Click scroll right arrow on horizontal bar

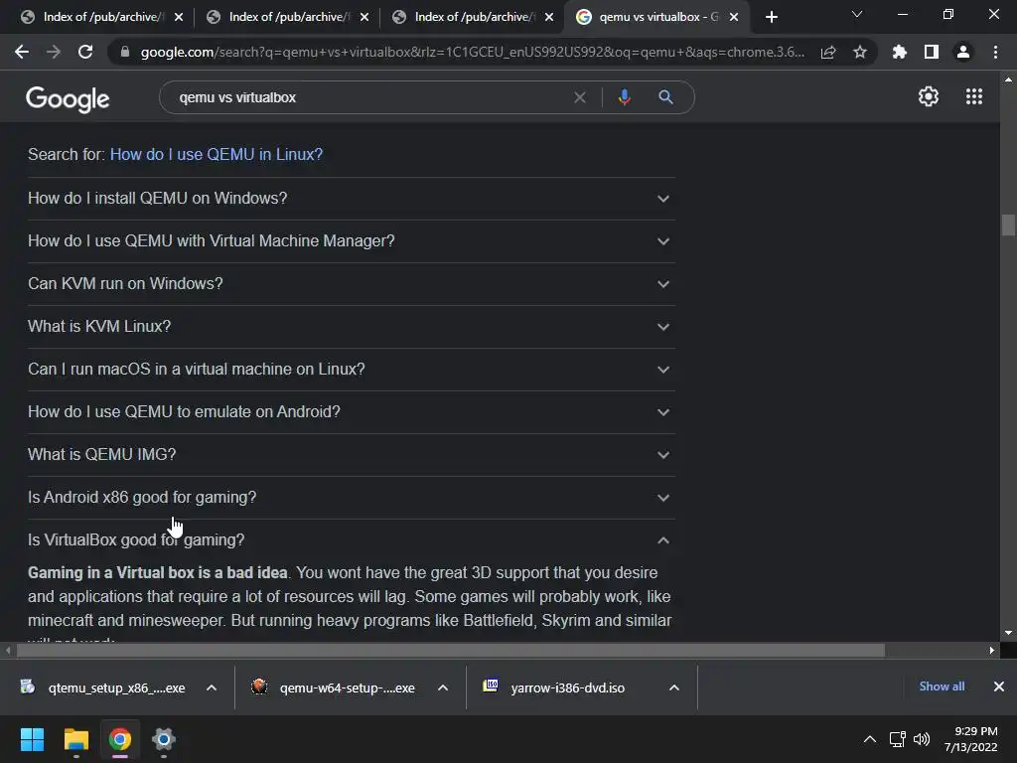(x=992, y=650)
